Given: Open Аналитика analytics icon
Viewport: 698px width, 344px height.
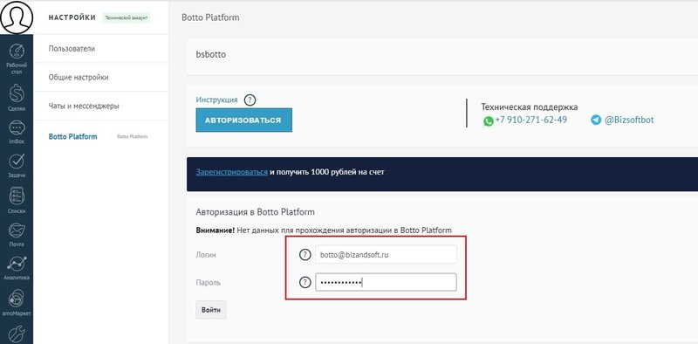Looking at the screenshot, I should pos(17,264).
